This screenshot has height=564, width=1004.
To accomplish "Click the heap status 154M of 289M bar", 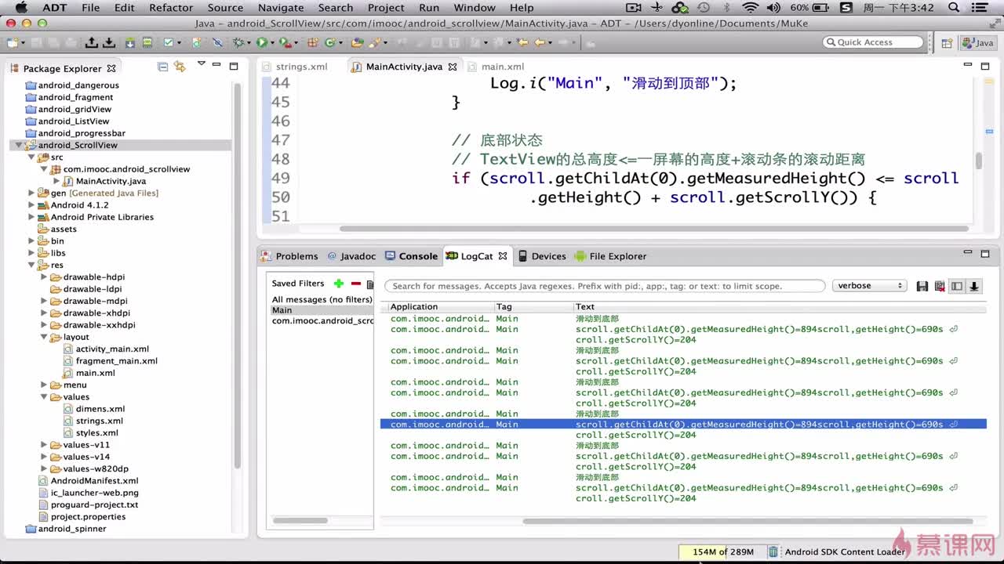I will tap(722, 551).
